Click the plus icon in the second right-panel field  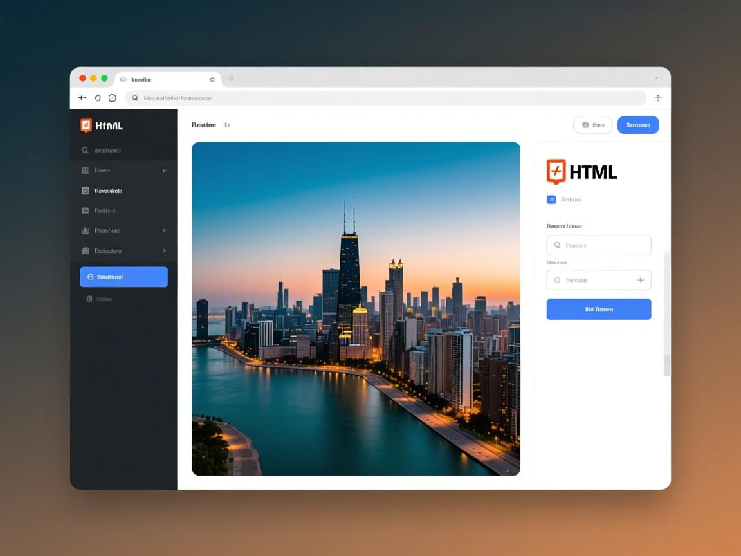tap(640, 280)
